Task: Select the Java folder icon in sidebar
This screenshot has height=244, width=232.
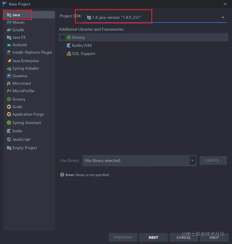Action: tap(9, 15)
